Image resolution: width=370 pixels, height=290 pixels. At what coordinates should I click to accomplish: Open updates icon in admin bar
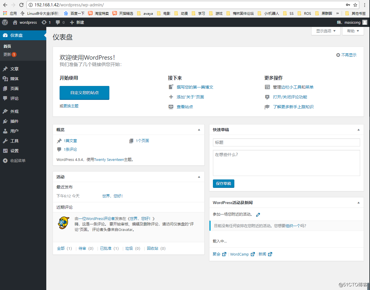pos(44,22)
